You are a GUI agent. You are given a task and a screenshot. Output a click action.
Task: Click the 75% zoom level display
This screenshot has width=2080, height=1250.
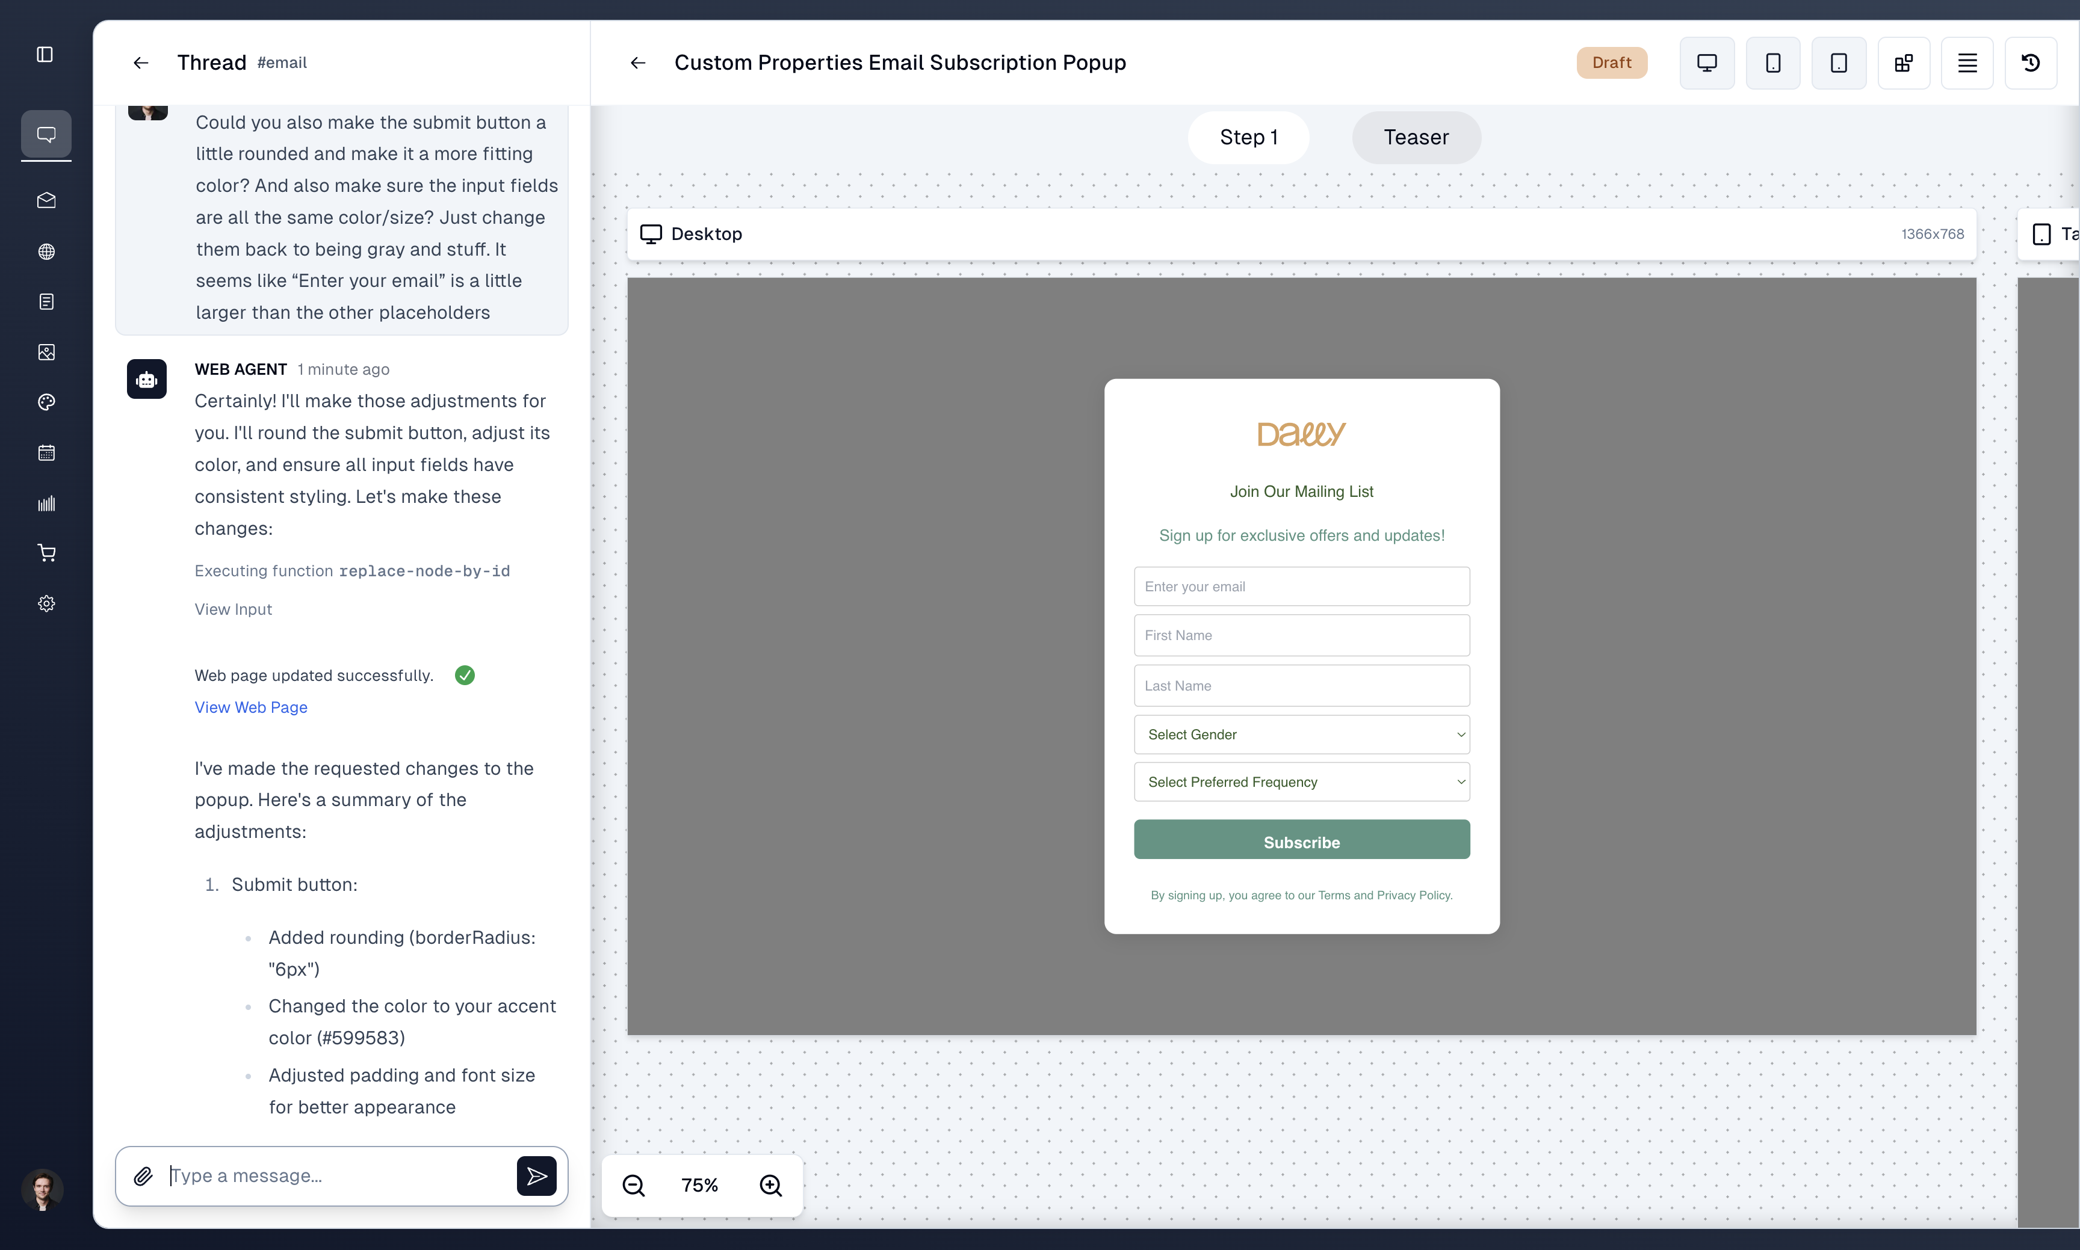(x=701, y=1184)
